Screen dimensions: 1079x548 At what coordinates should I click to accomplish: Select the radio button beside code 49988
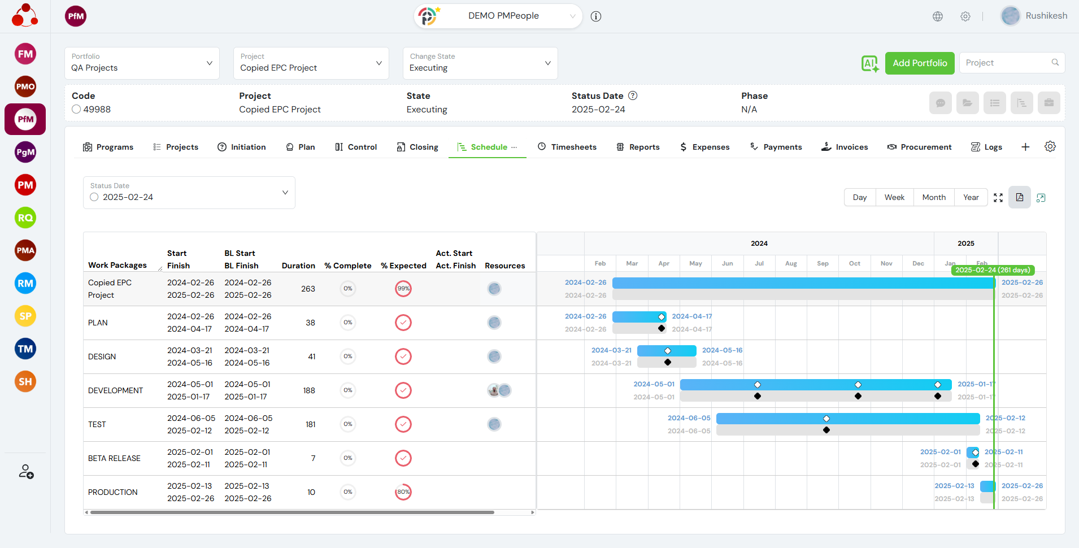click(76, 110)
